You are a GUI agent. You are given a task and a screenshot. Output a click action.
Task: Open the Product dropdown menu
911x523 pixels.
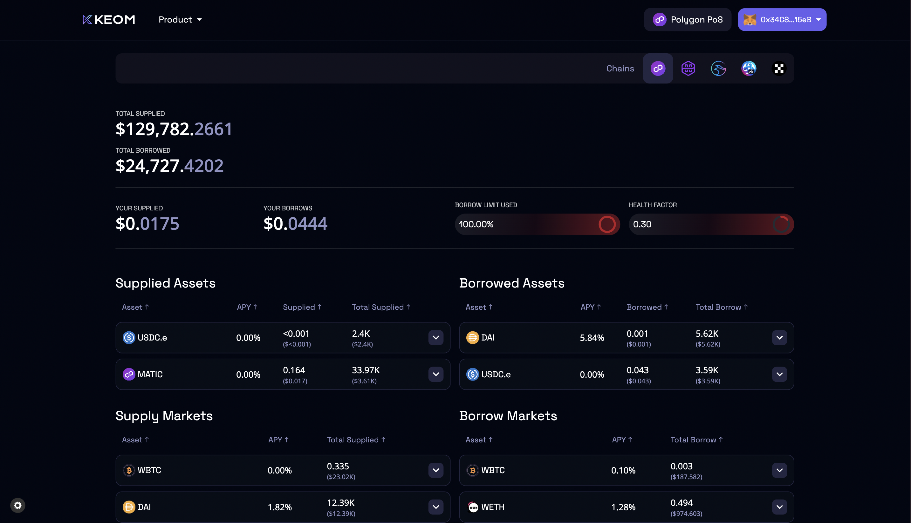click(x=180, y=19)
